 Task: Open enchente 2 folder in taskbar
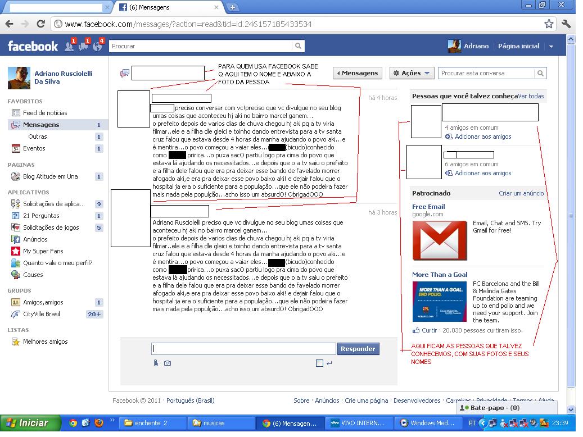[154, 423]
